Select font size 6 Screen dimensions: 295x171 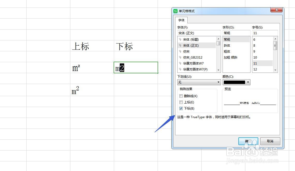point(263,40)
